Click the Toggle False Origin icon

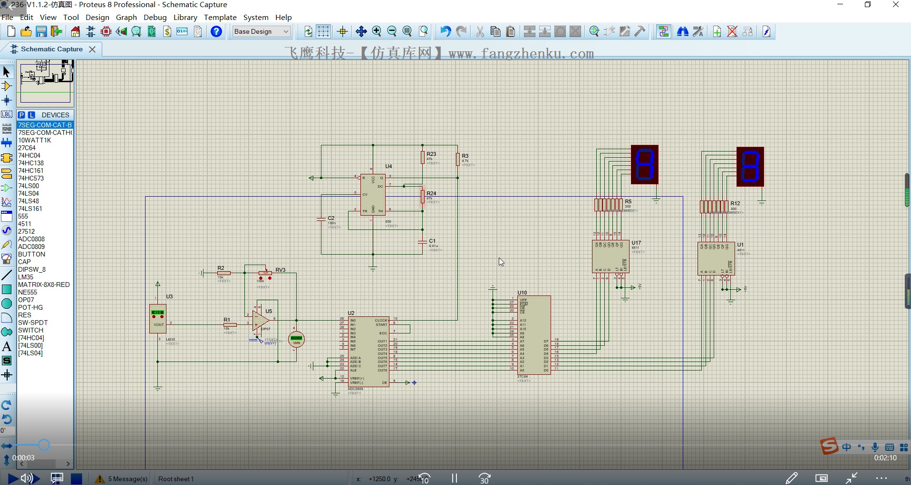pos(342,32)
